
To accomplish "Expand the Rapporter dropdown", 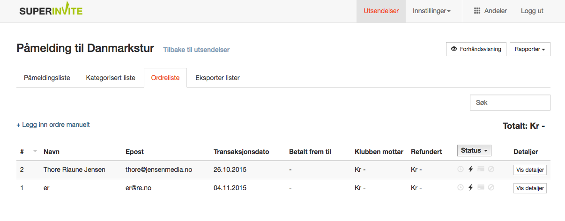I will click(530, 49).
